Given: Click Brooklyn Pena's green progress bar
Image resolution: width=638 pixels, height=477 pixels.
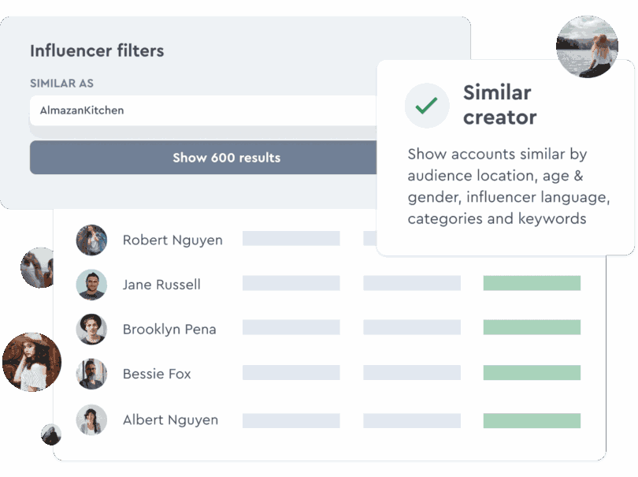Looking at the screenshot, I should (x=531, y=327).
